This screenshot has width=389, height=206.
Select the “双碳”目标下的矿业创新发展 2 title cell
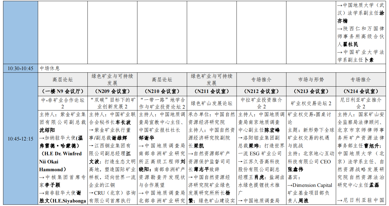112,103
